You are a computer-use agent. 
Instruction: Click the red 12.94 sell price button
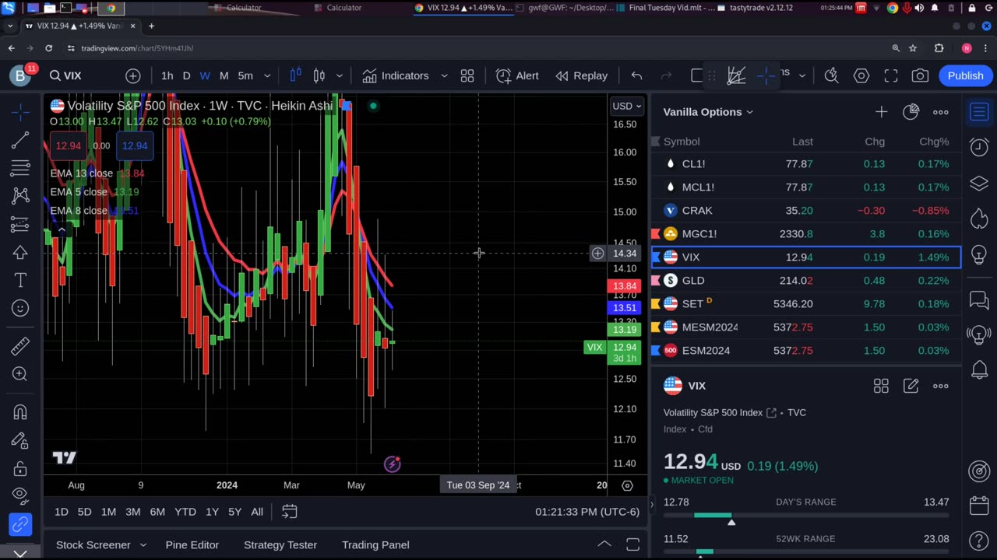[x=69, y=145]
